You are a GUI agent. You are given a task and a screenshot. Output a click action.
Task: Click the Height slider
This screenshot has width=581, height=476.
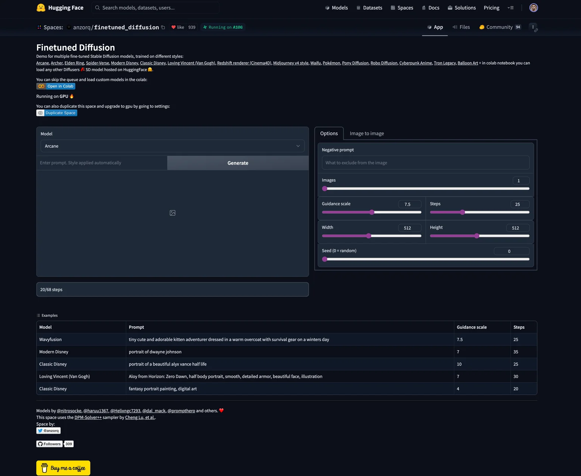480,236
